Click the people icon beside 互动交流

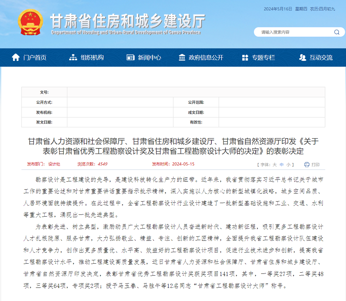[x=302, y=57]
